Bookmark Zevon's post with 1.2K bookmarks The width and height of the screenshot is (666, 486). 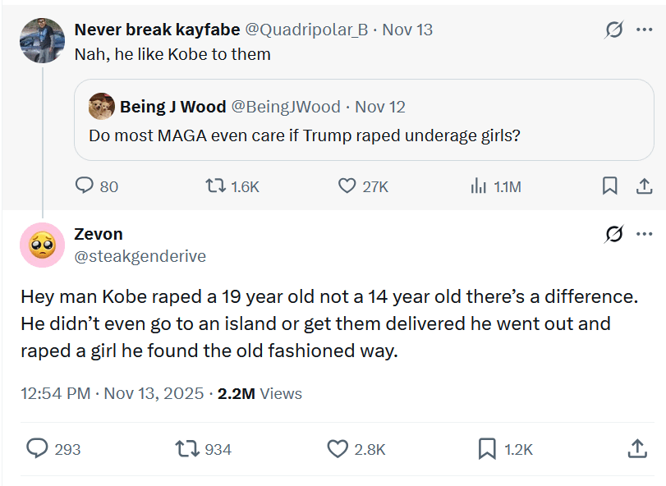tap(487, 448)
